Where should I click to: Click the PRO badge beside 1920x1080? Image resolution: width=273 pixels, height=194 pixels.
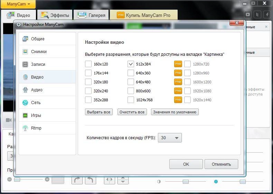tap(178, 91)
